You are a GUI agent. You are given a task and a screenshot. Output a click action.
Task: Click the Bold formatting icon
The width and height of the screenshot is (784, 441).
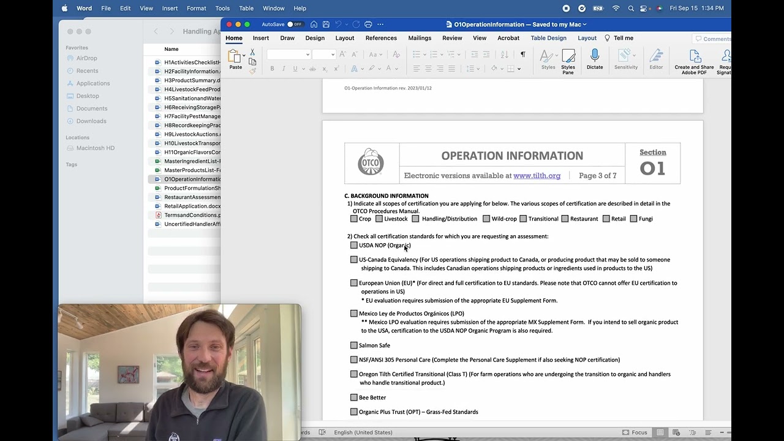click(272, 69)
